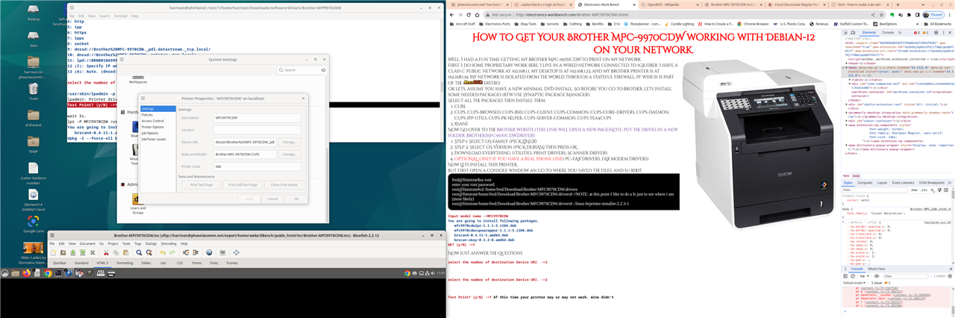This screenshot has height=318, width=955.
Task: Click Print Test Page button
Action: 201,184
